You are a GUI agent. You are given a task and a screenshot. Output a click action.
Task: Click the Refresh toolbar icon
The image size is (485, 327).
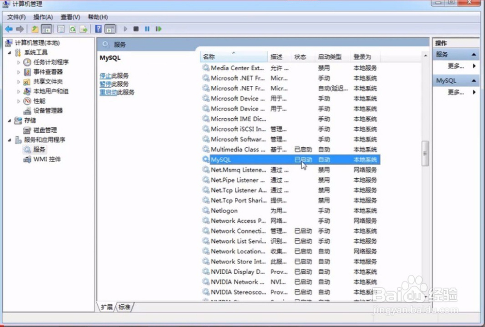[72, 29]
